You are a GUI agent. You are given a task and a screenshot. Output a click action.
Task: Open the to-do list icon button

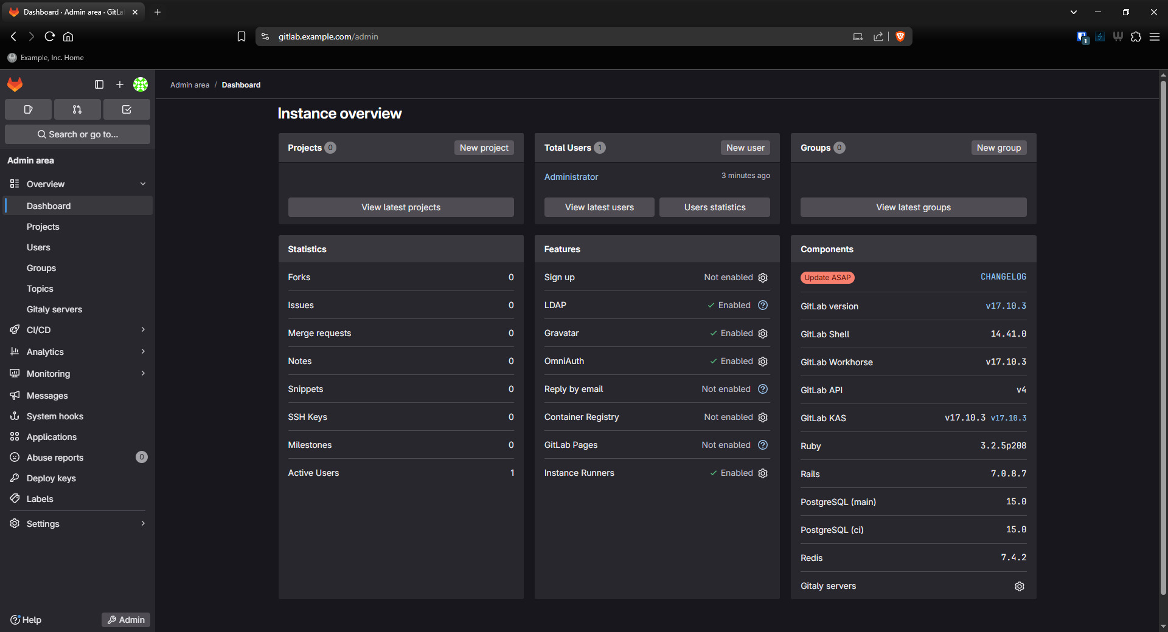coord(127,109)
